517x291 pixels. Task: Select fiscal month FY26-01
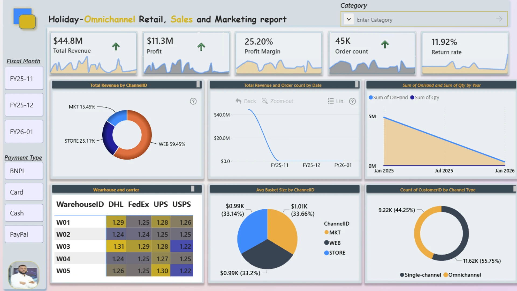pos(24,131)
